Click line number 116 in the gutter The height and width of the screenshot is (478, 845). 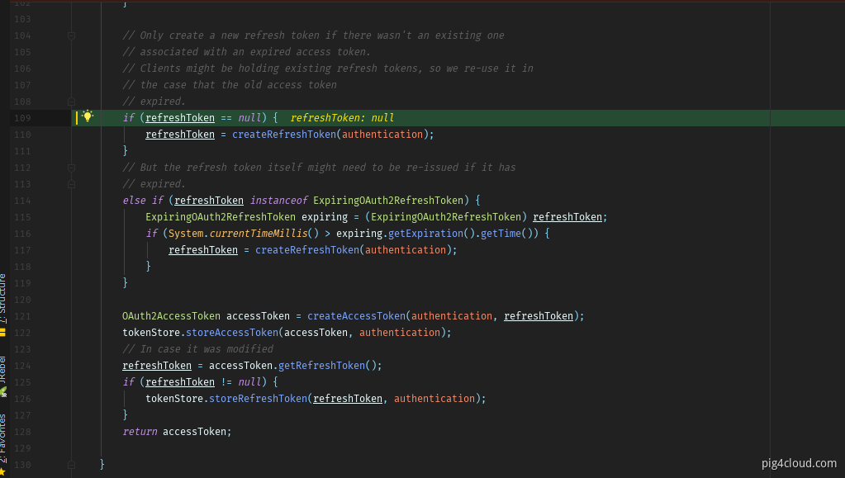tap(22, 234)
